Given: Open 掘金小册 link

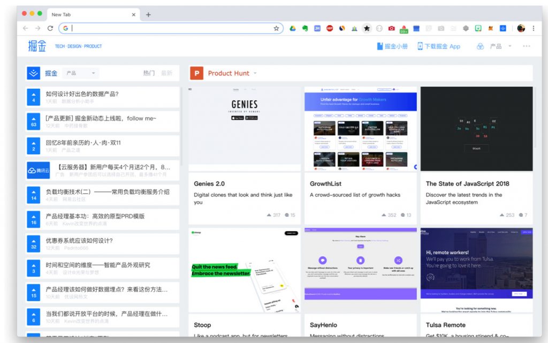Looking at the screenshot, I should coord(392,46).
